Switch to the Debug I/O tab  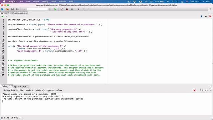7,86
